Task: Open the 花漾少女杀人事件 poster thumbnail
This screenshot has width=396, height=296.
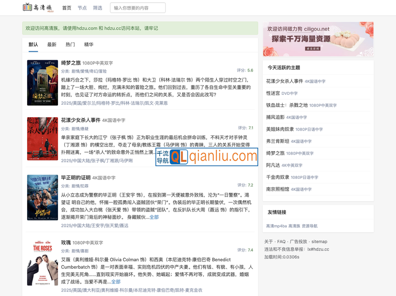Action: pyautogui.click(x=43, y=139)
